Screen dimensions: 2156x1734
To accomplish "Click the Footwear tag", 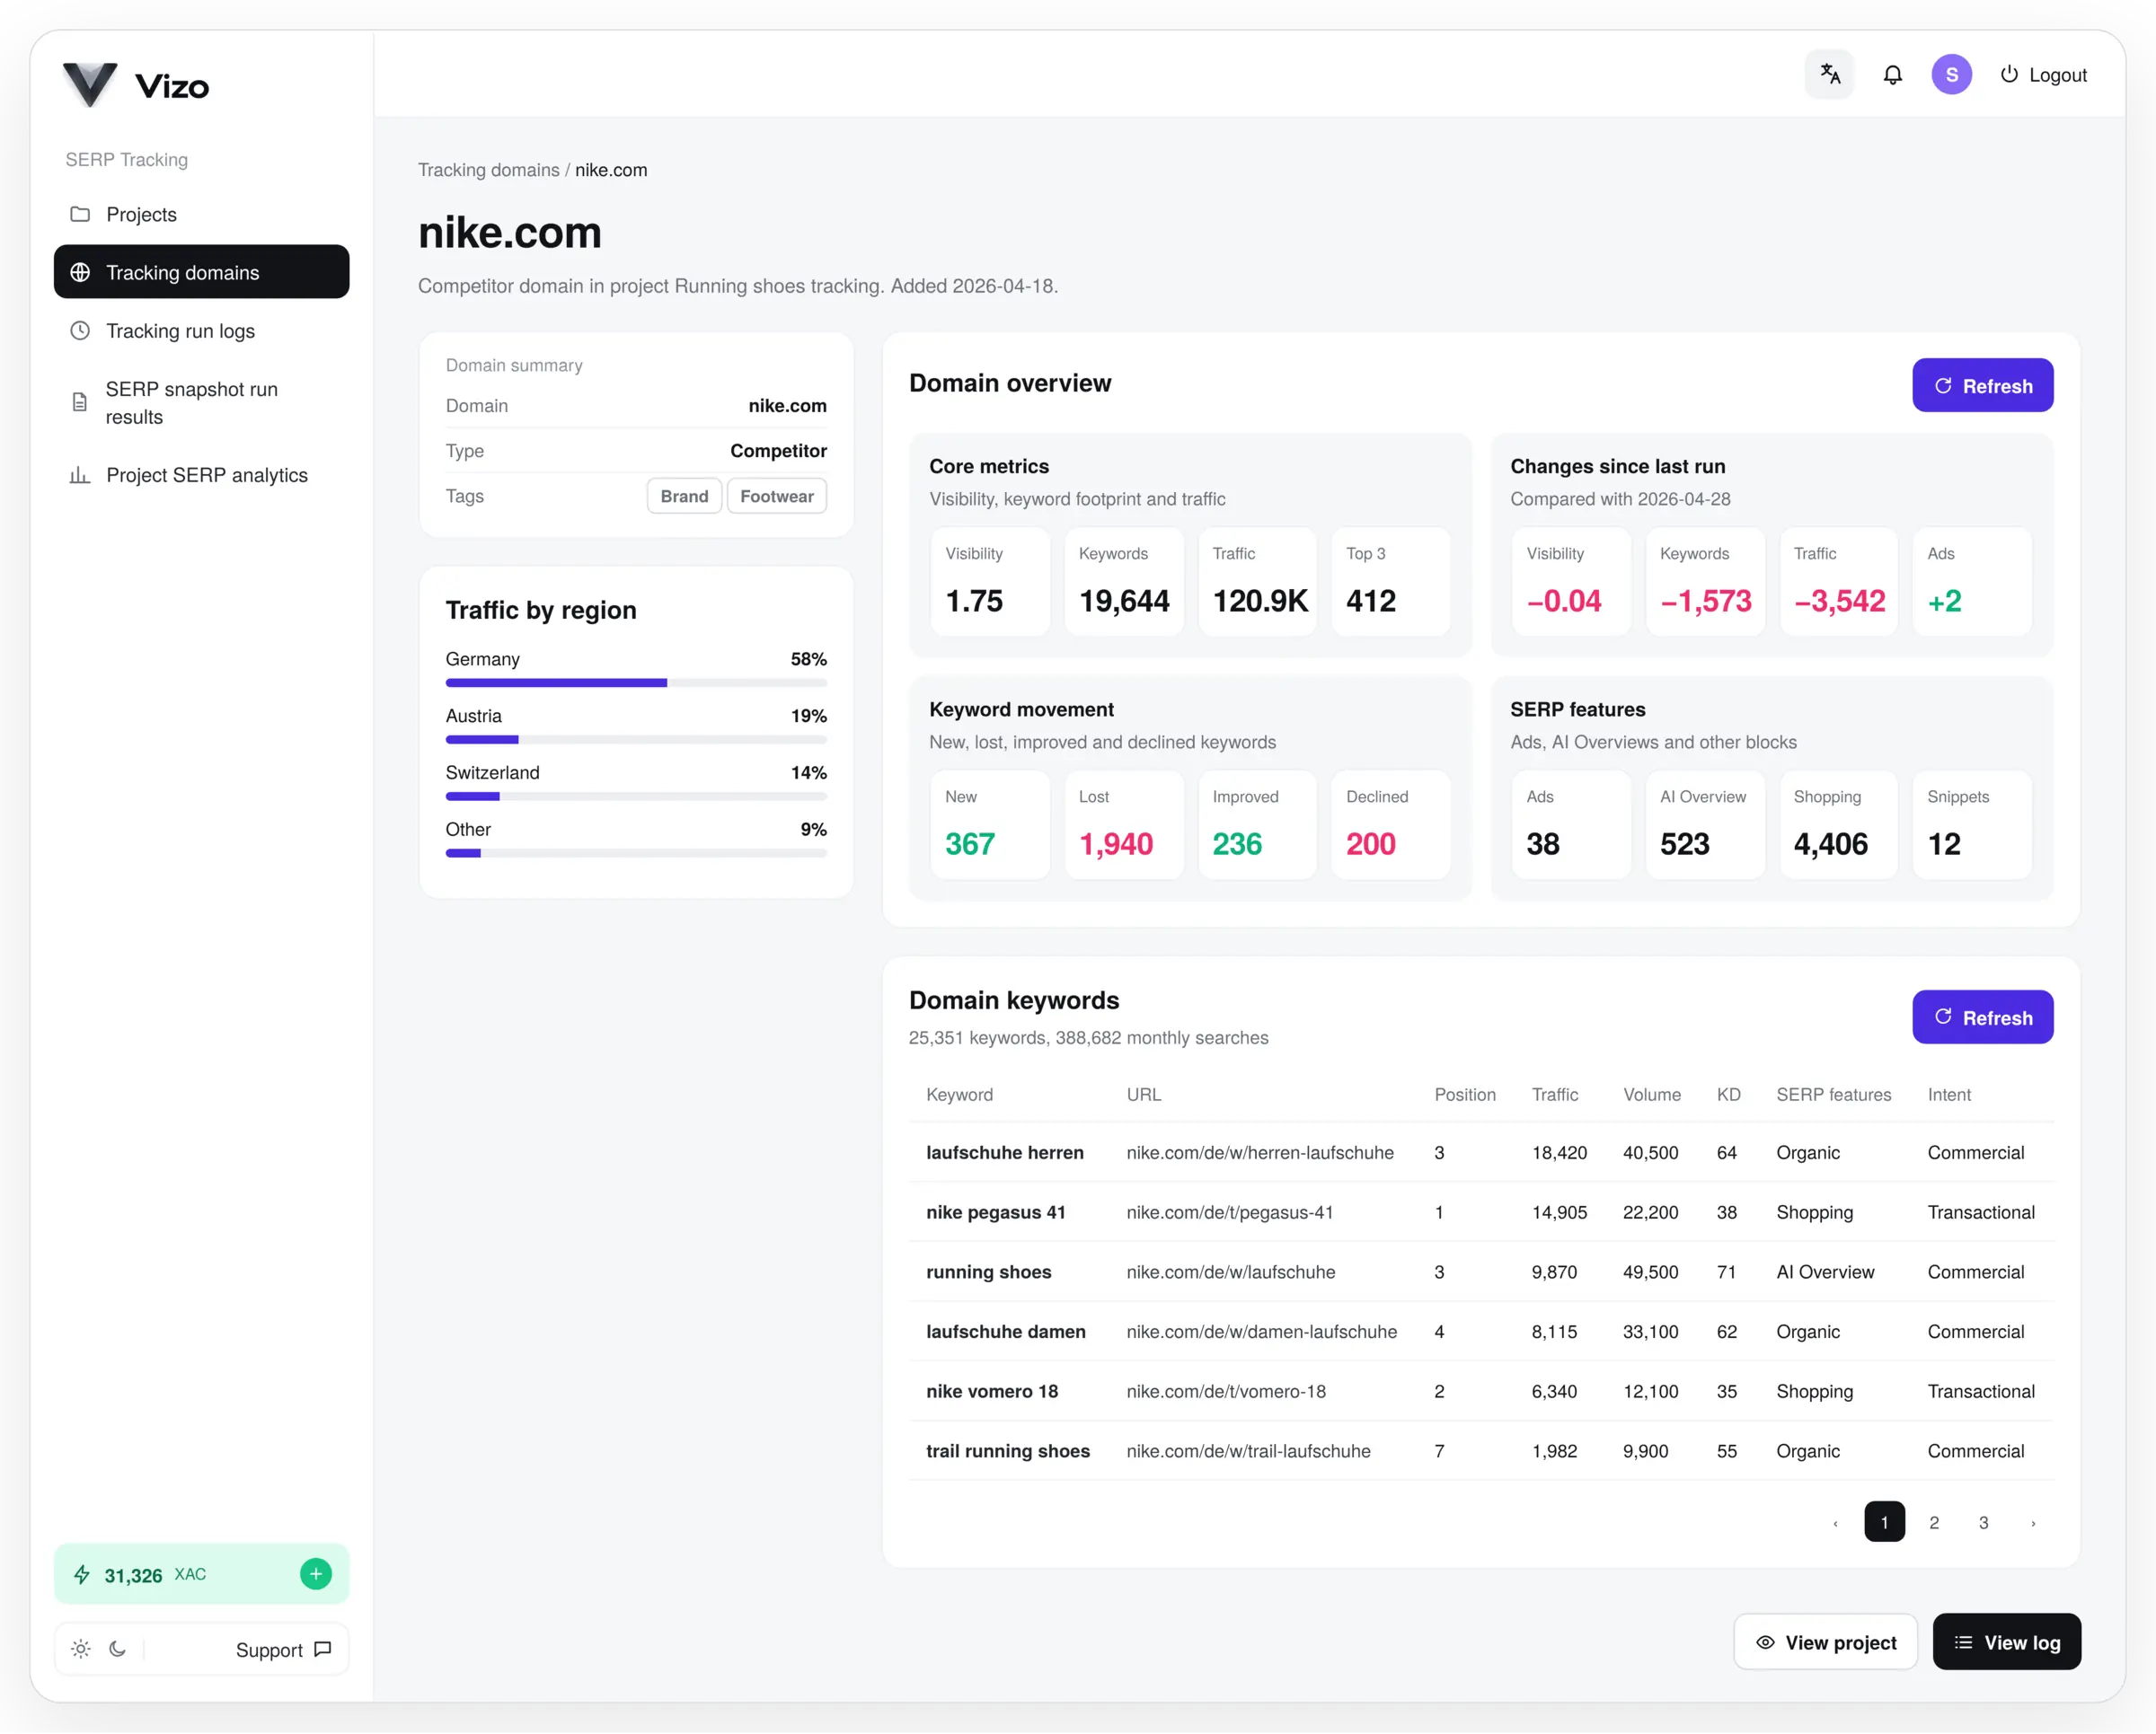I will (x=776, y=496).
